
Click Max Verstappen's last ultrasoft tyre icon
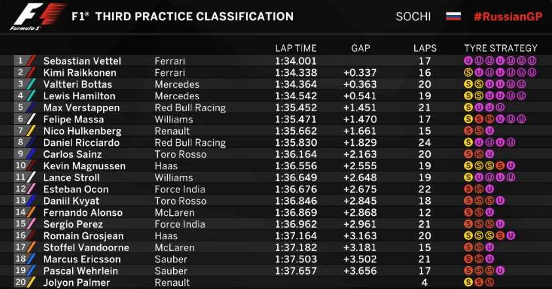click(500, 107)
